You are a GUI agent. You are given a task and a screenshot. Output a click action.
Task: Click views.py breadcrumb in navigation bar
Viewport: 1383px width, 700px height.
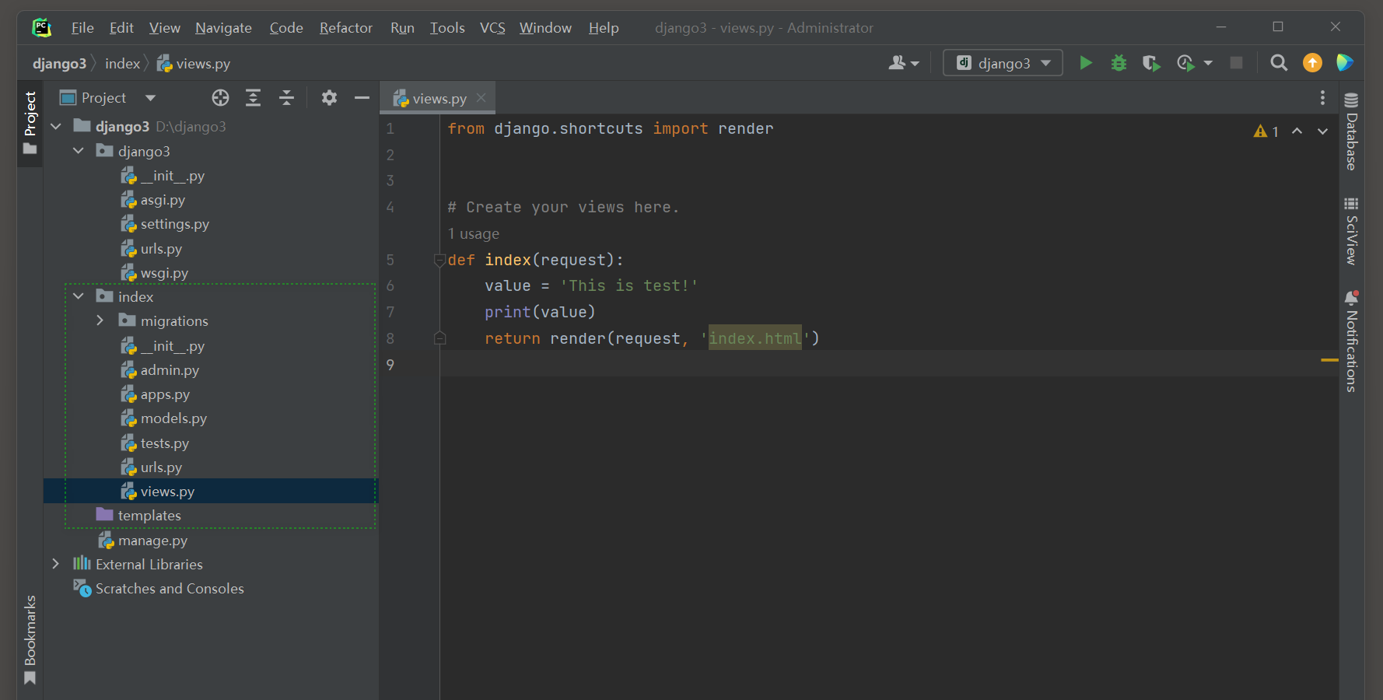click(194, 64)
